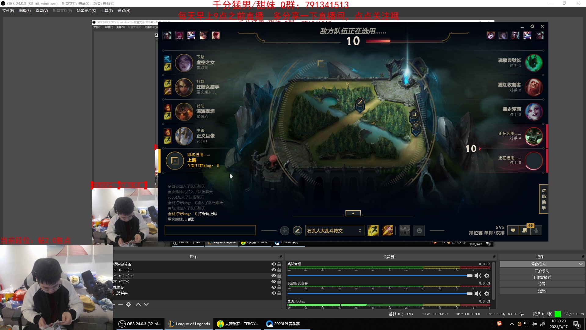Image resolution: width=586 pixels, height=330 pixels.
Task: Open the ward skin selector
Action: coord(405,231)
